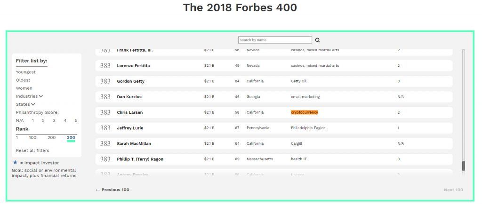482x204 pixels.
Task: Click the search magnifier icon
Action: (x=318, y=40)
